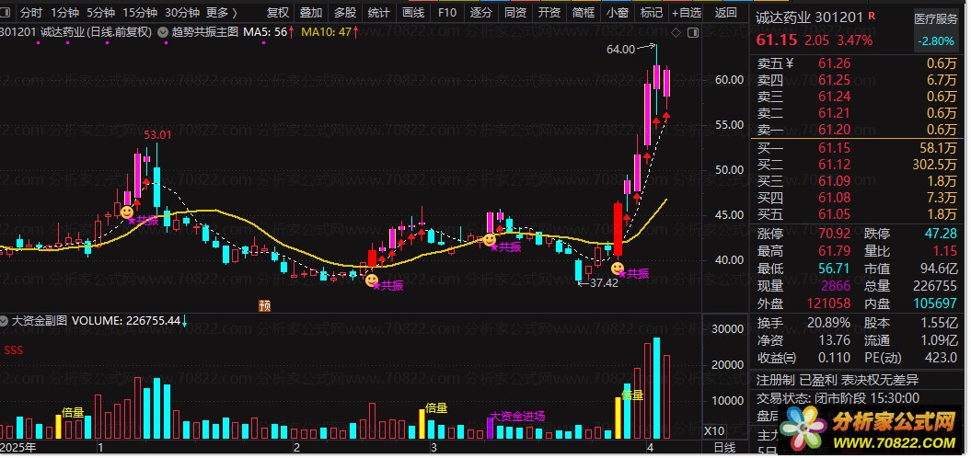Click the 交易状态 闭市阶段 line

click(x=838, y=398)
